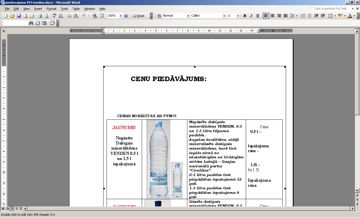Expand the undo history dropdown arrow
This screenshot has height=218, width=360.
(x=88, y=16)
